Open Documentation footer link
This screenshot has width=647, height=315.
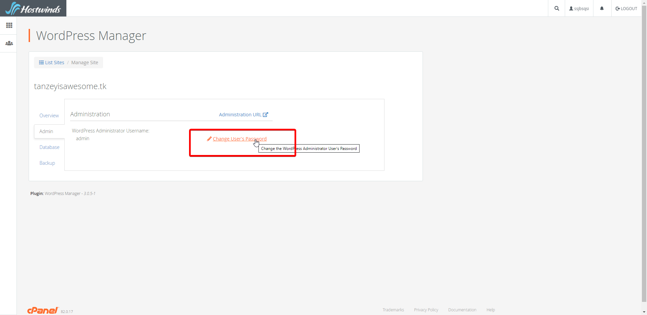(462, 310)
